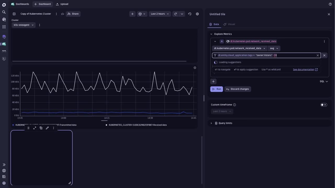Refresh the dashboard

pos(176,14)
